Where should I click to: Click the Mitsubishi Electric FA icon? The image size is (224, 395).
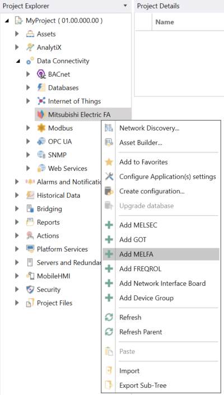41,115
